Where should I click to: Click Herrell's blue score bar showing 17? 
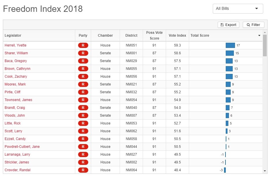230,45
